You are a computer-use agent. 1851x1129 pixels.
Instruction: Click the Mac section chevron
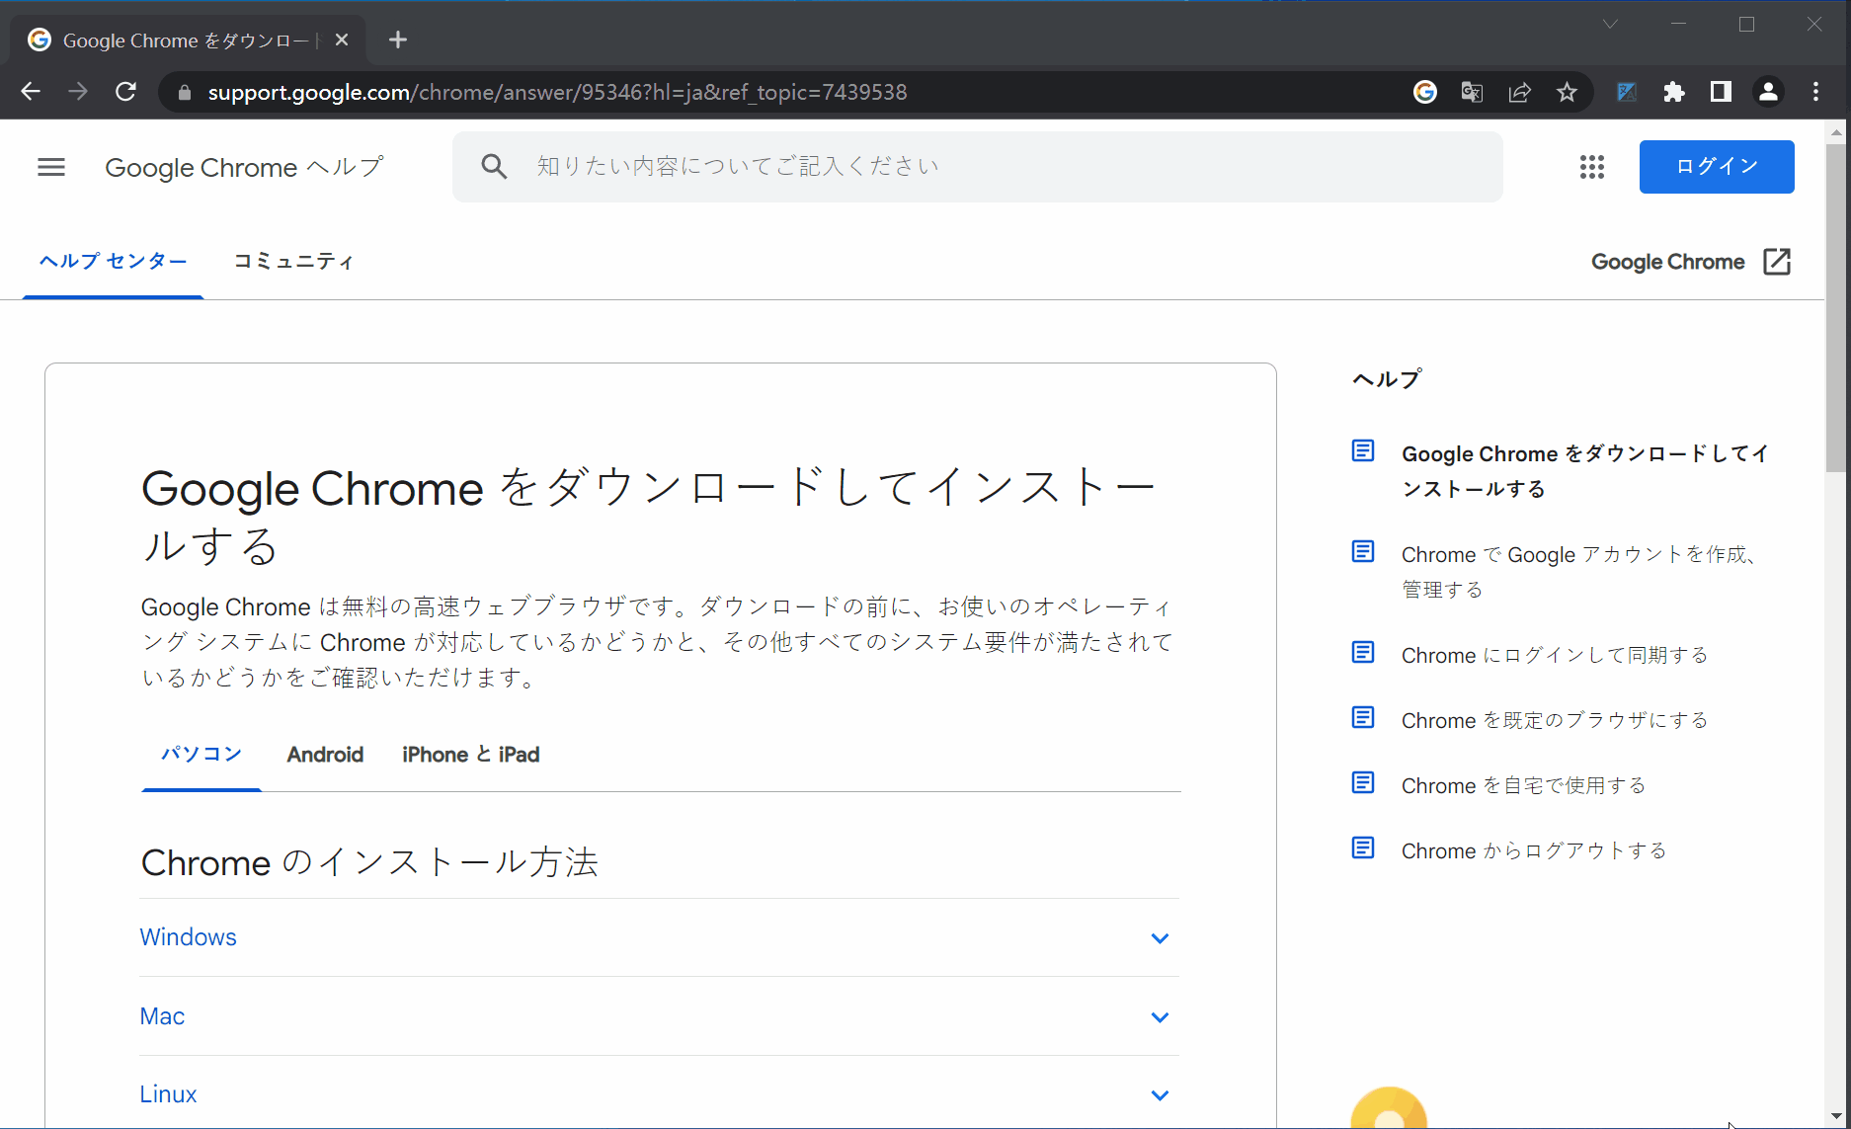click(1160, 1017)
